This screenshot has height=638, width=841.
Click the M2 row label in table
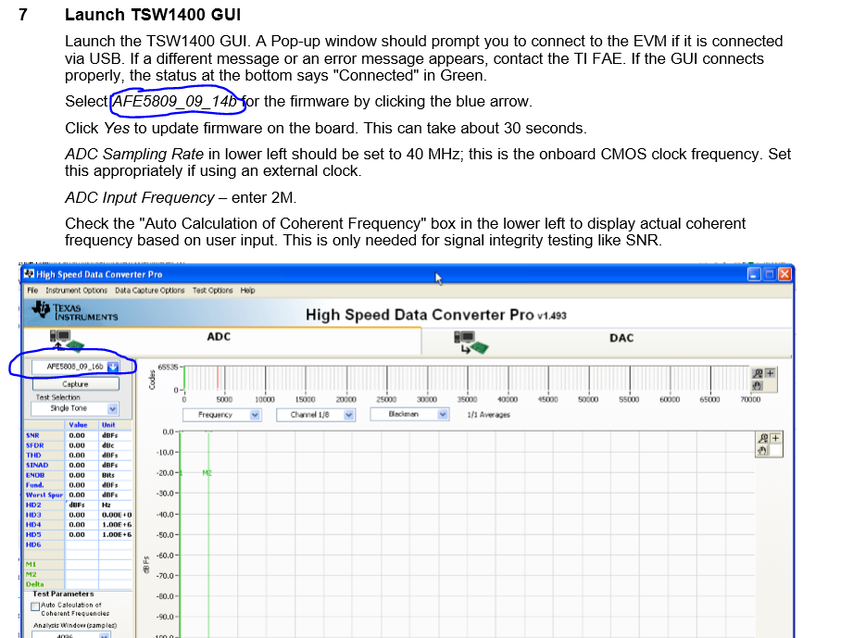[x=31, y=574]
